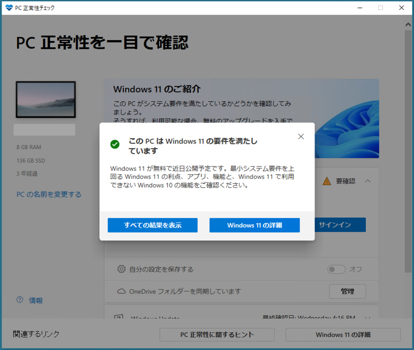414x350 pixels.
Task: Collapse the 要確認 section chevron
Action: tap(368, 181)
